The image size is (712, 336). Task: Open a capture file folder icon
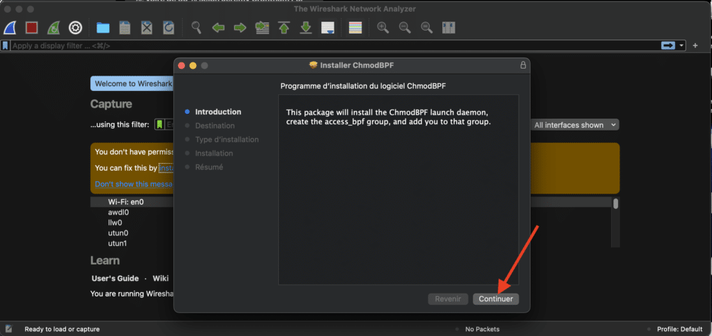(103, 28)
